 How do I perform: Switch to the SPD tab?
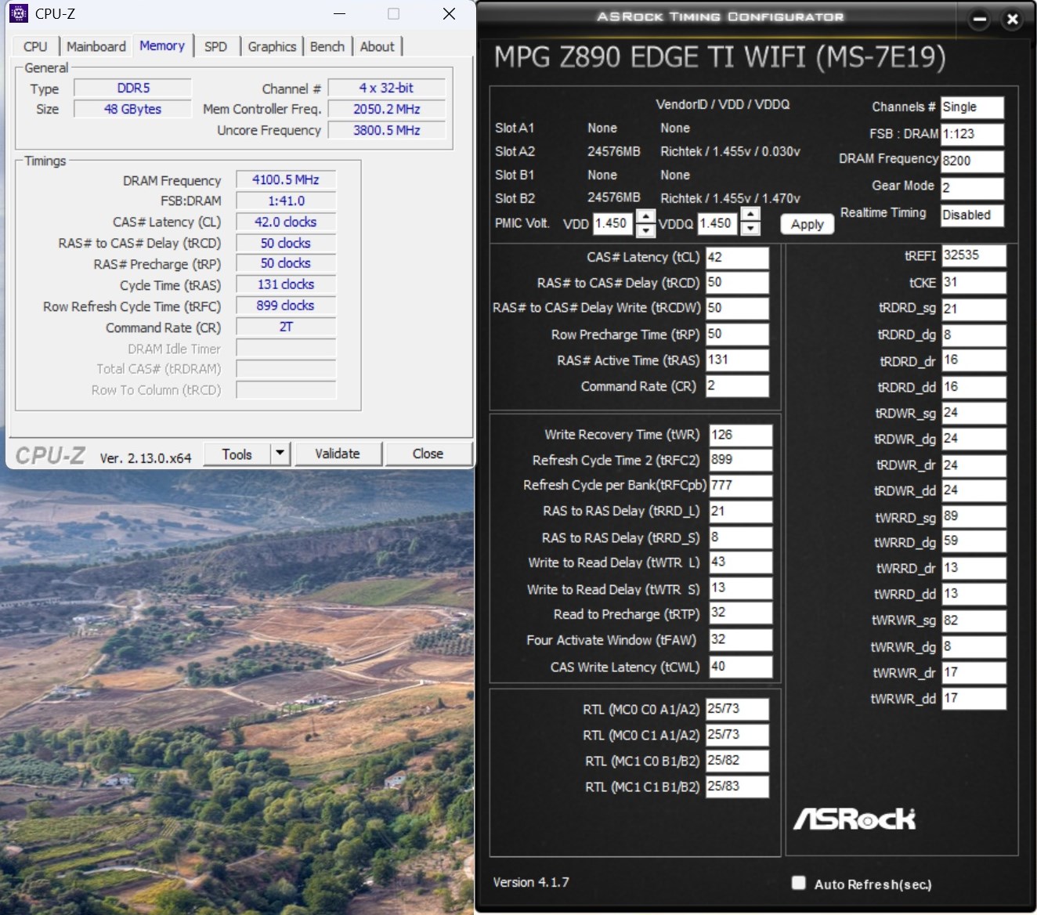pos(215,47)
